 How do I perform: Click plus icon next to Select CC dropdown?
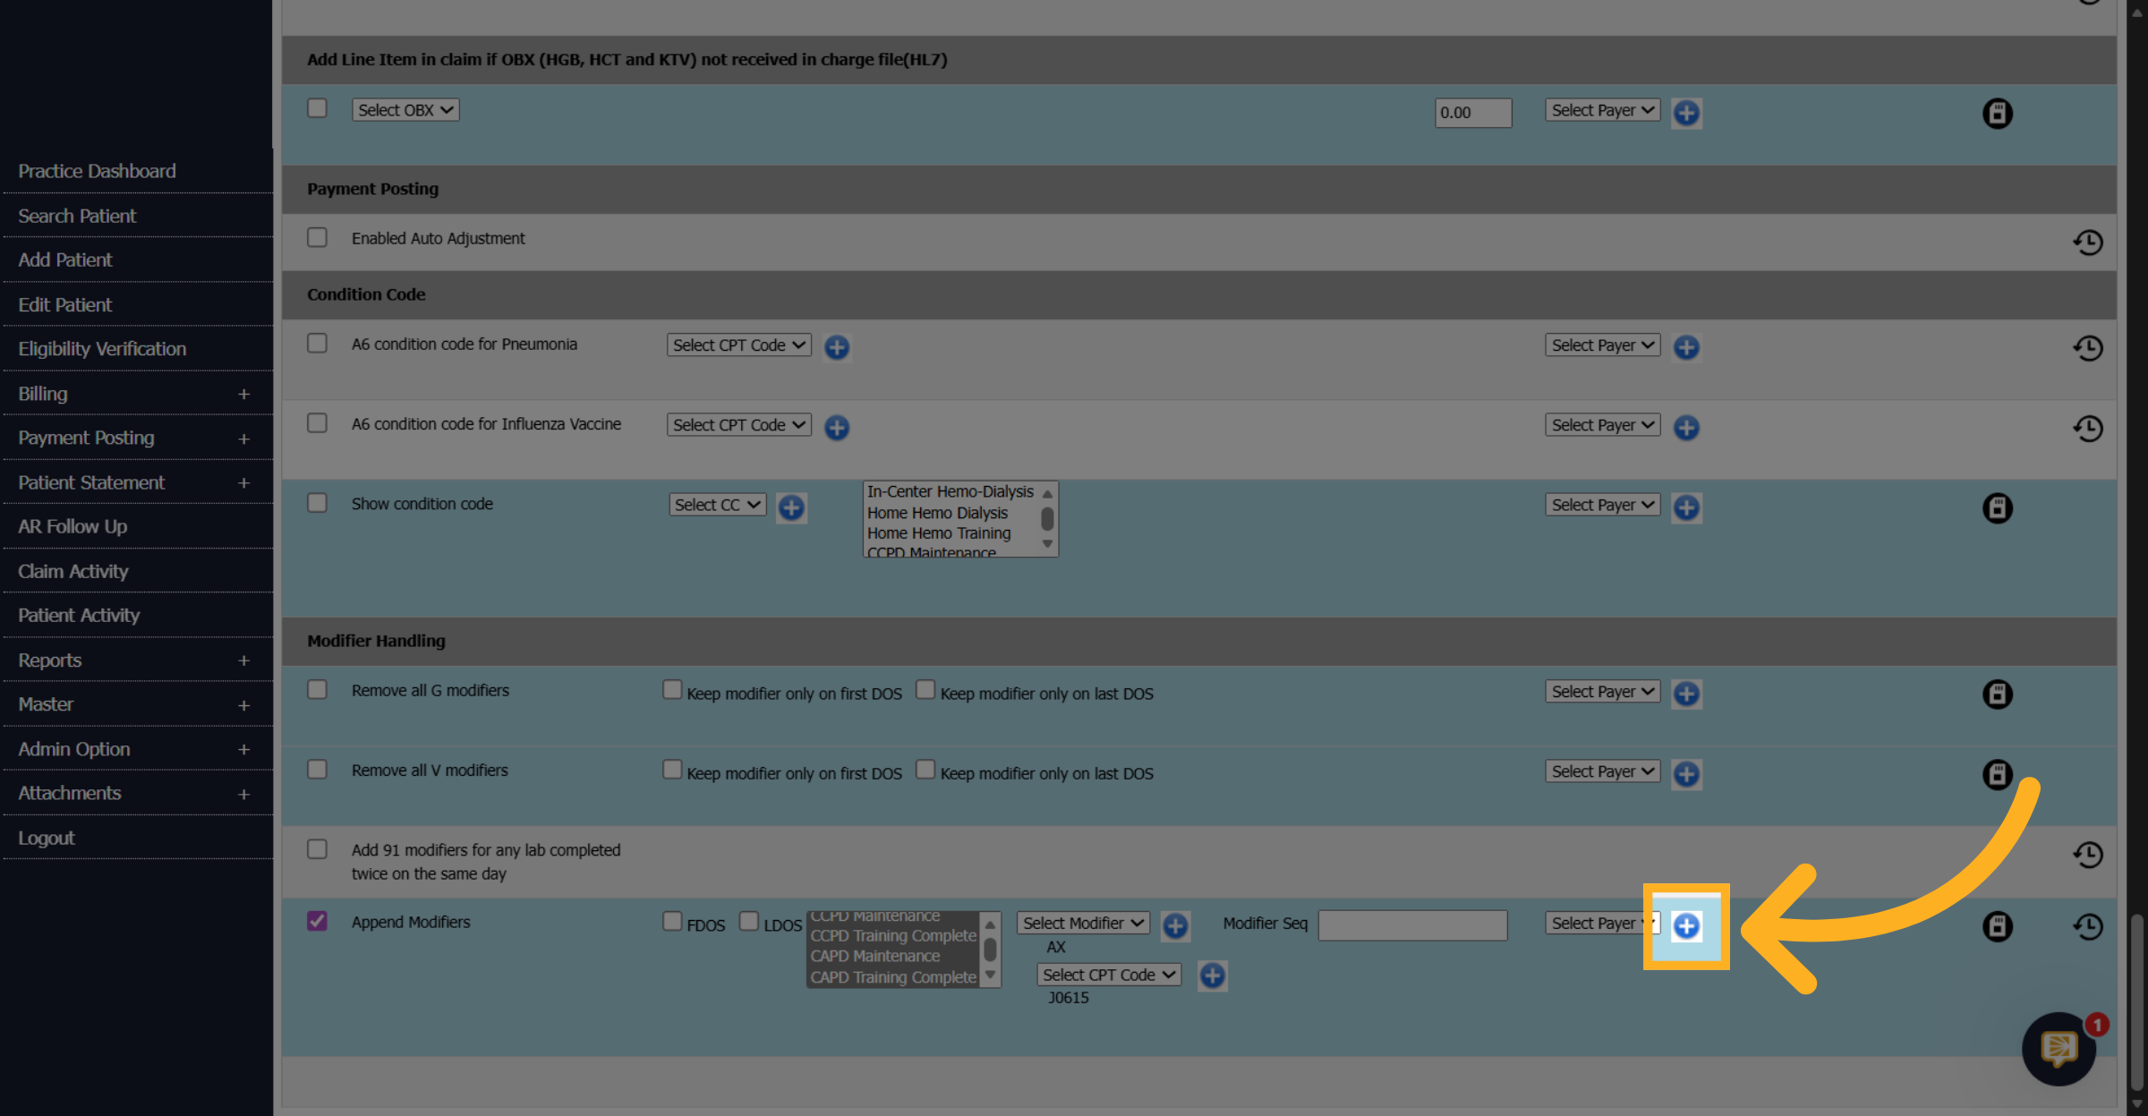click(x=791, y=507)
